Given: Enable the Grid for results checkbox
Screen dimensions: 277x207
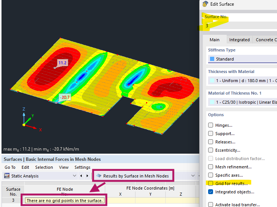Looking at the screenshot, I should 211,184.
